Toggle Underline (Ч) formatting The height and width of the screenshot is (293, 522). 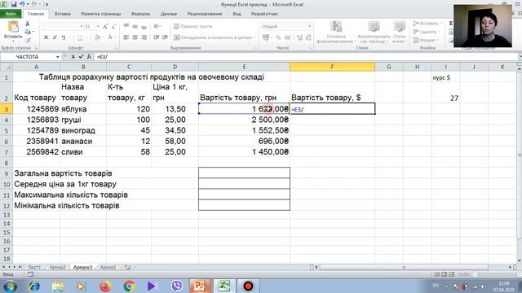(x=64, y=37)
